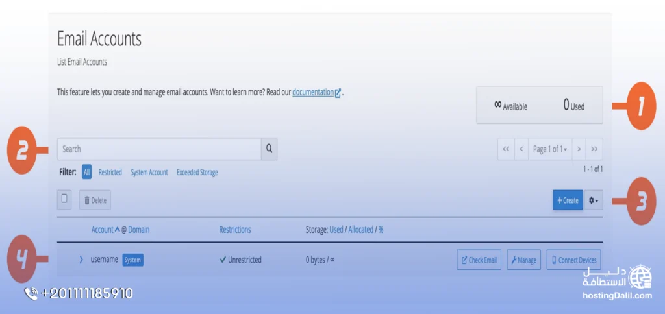The width and height of the screenshot is (665, 314).
Task: Filter by Restricted accounts
Action: coord(110,173)
